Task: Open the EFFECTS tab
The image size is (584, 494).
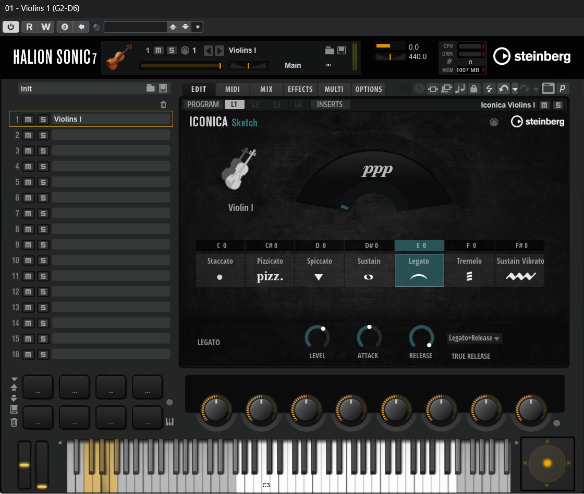Action: tap(300, 89)
